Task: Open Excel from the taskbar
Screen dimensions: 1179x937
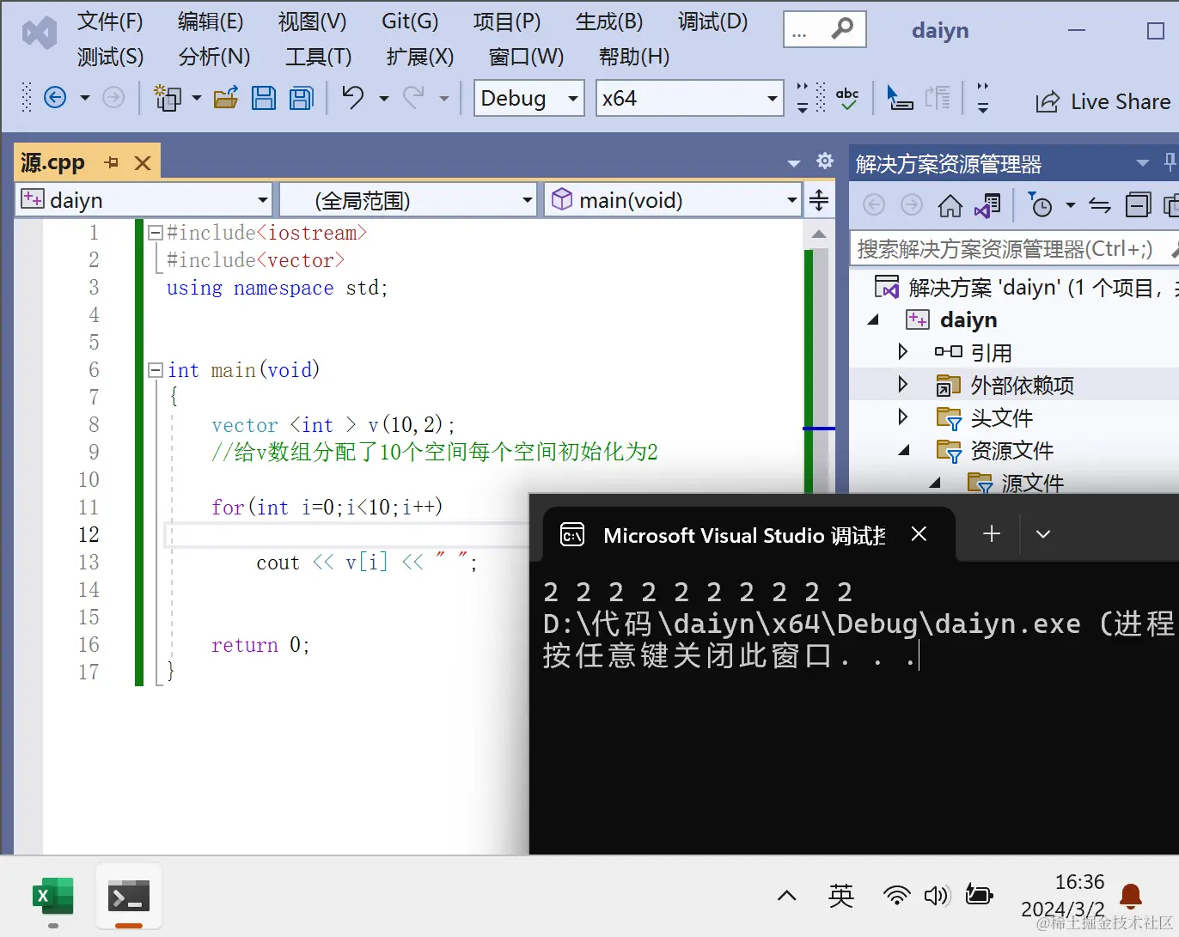Action: tap(53, 897)
